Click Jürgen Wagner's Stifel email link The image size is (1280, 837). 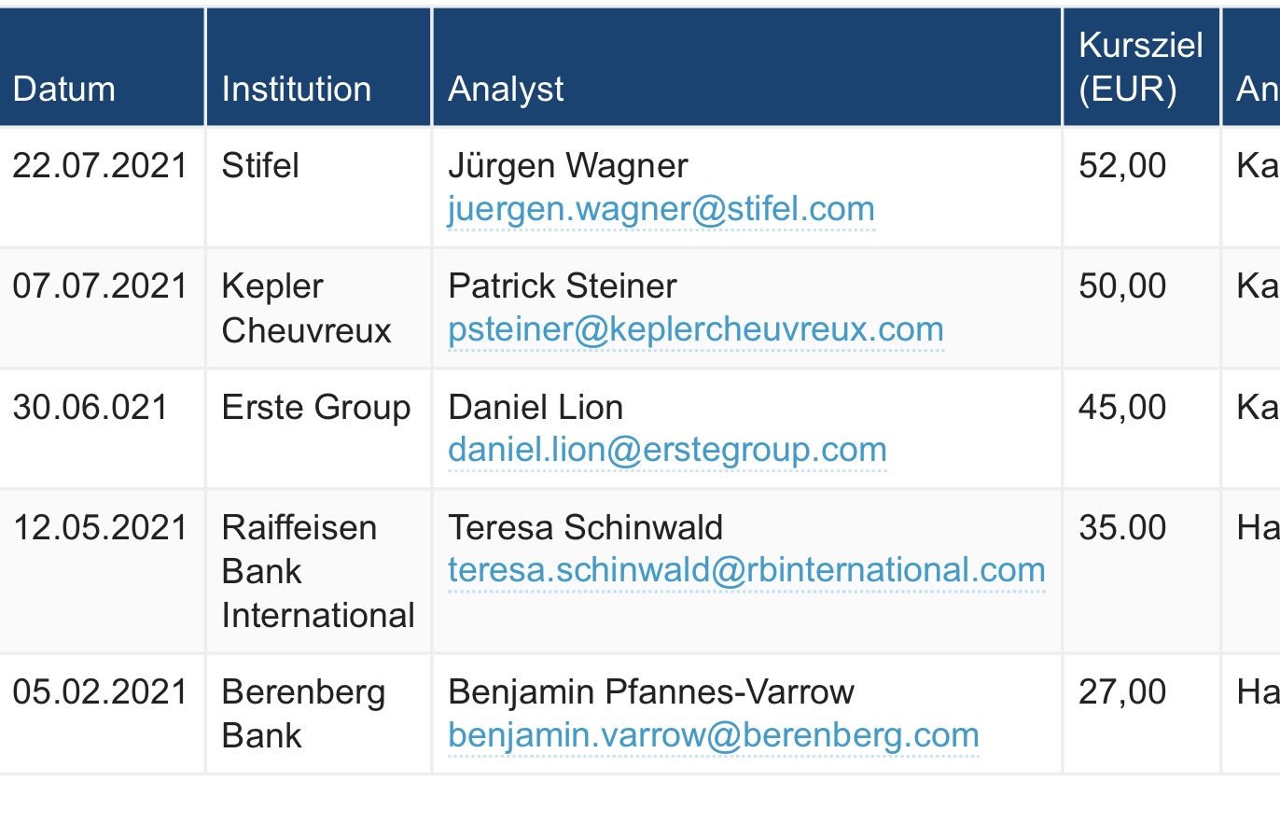click(x=661, y=209)
